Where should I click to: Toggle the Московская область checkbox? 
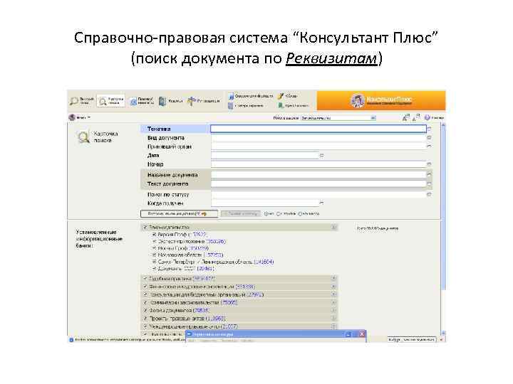154,255
